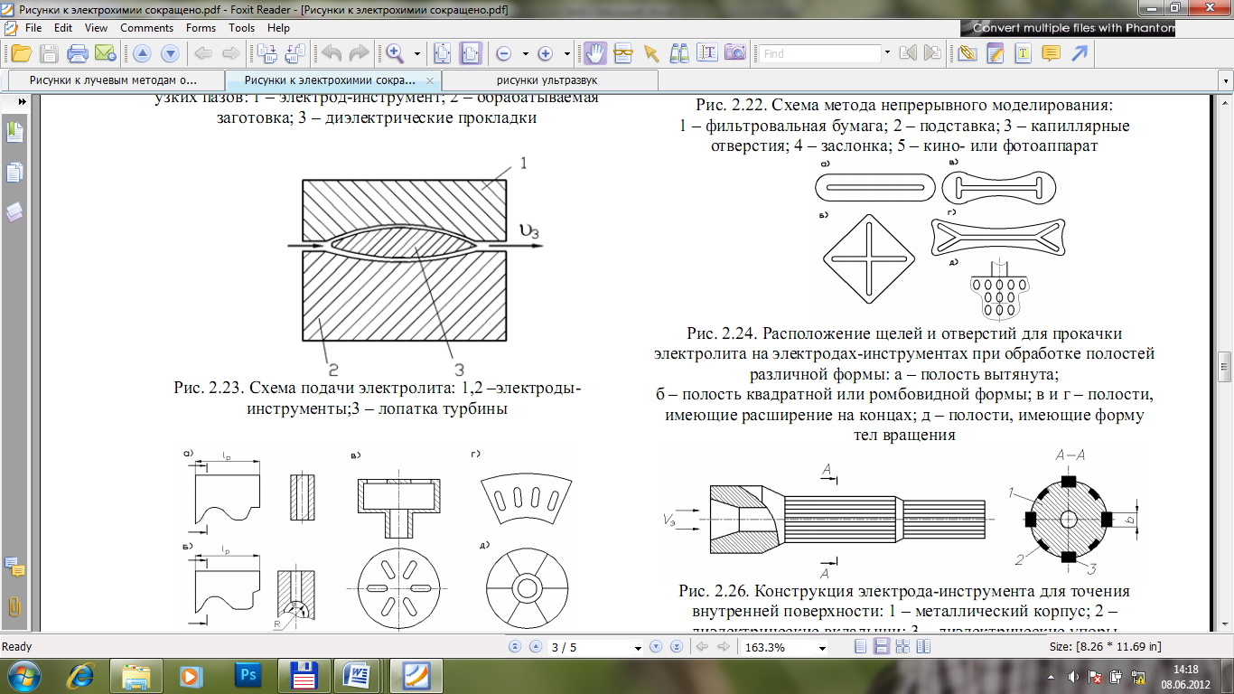The image size is (1234, 694).
Task: Open the Comments panel in left sidebar
Action: click(x=14, y=567)
